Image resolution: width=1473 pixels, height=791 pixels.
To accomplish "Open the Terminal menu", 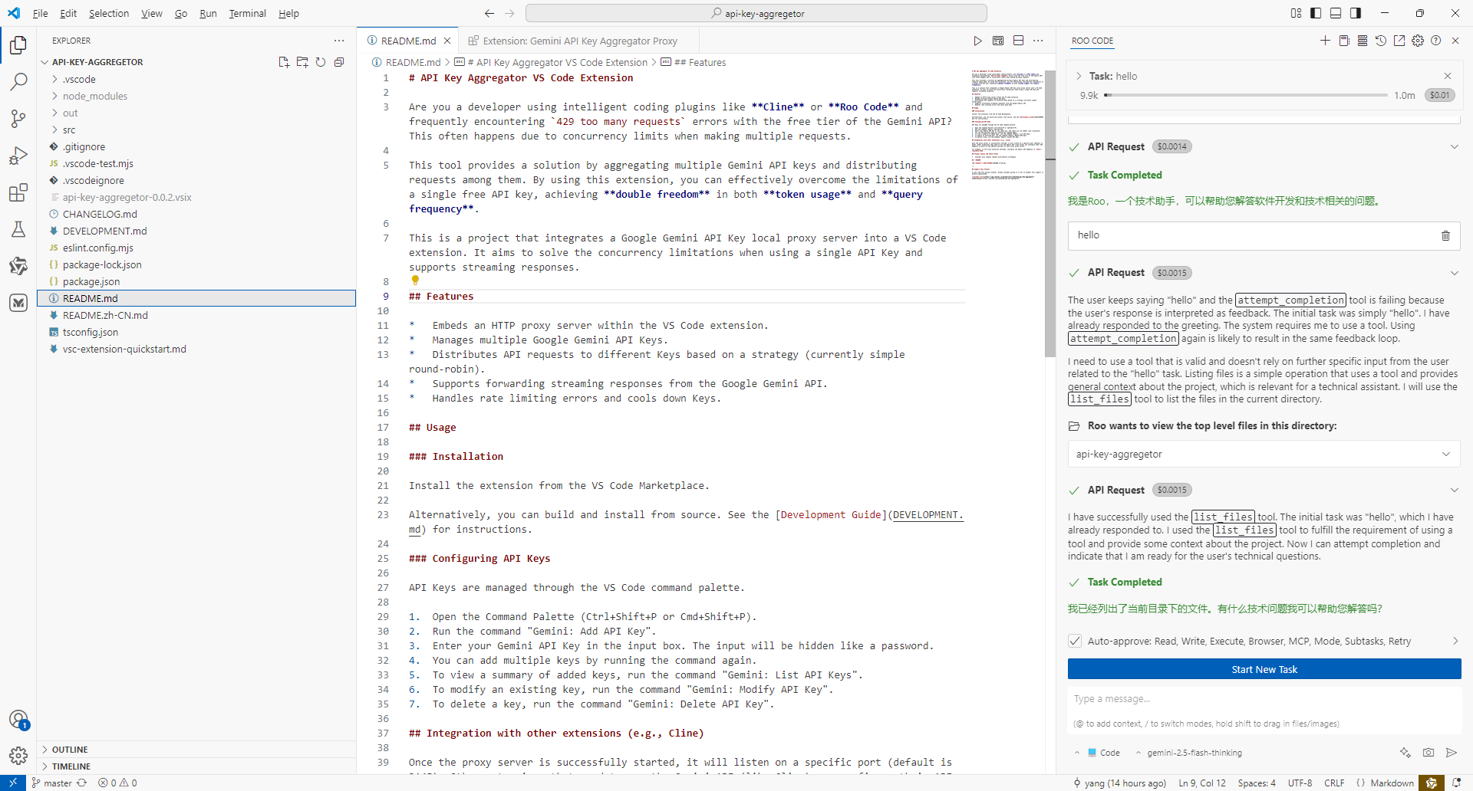I will tap(247, 13).
